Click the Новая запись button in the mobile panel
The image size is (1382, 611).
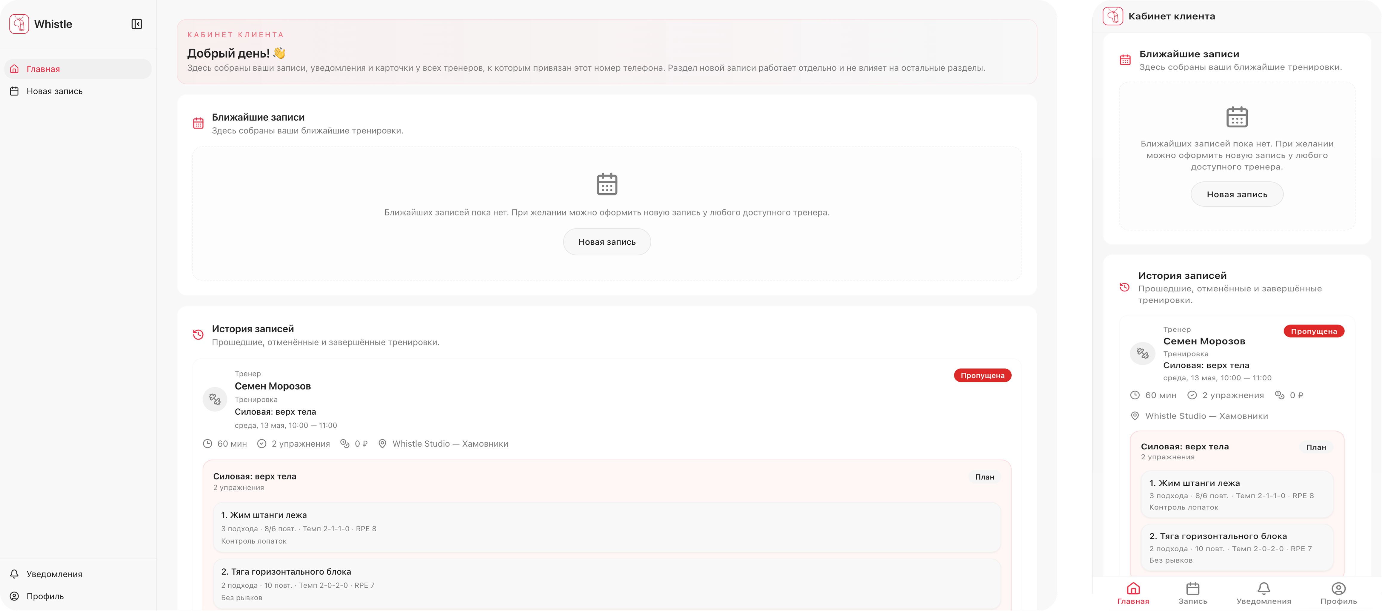pyautogui.click(x=1237, y=194)
